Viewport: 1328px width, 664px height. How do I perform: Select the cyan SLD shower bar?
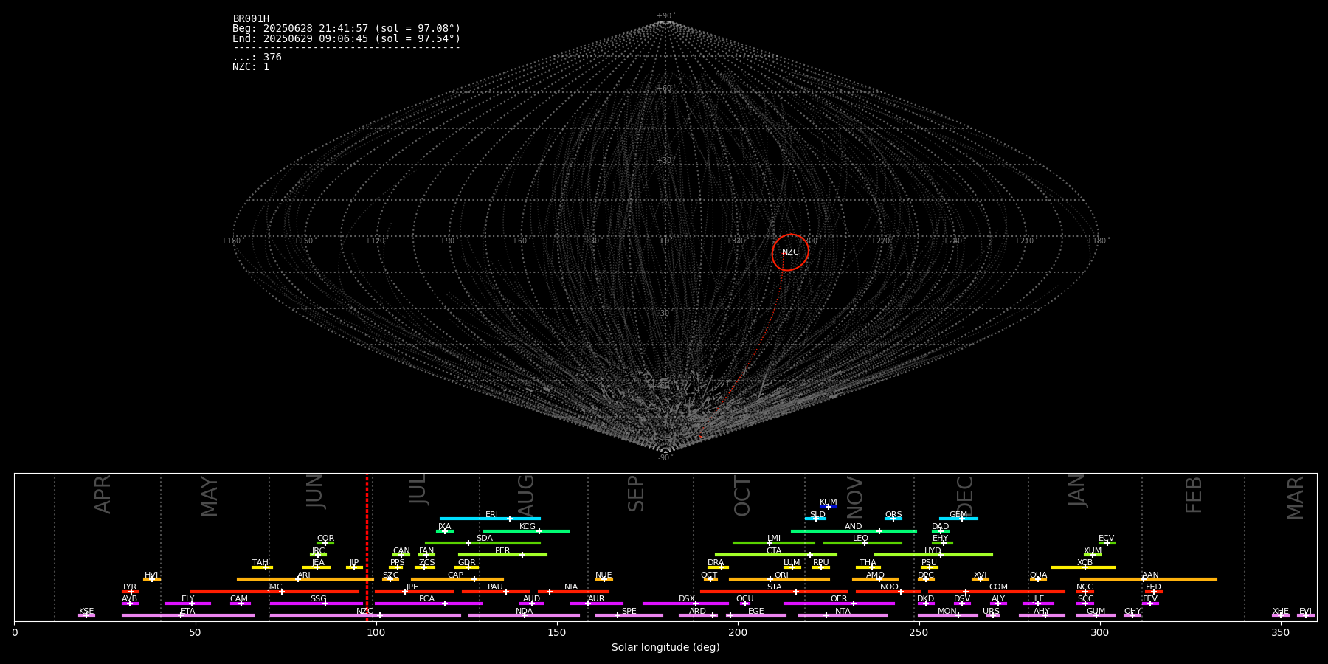pos(816,519)
